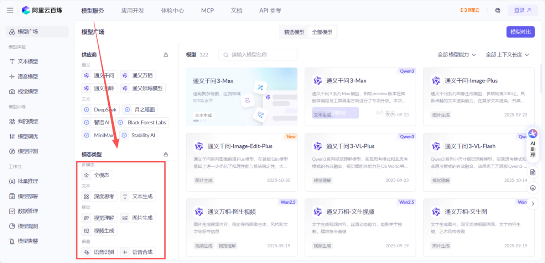
Task: Click the 登录 button
Action: coord(523,10)
